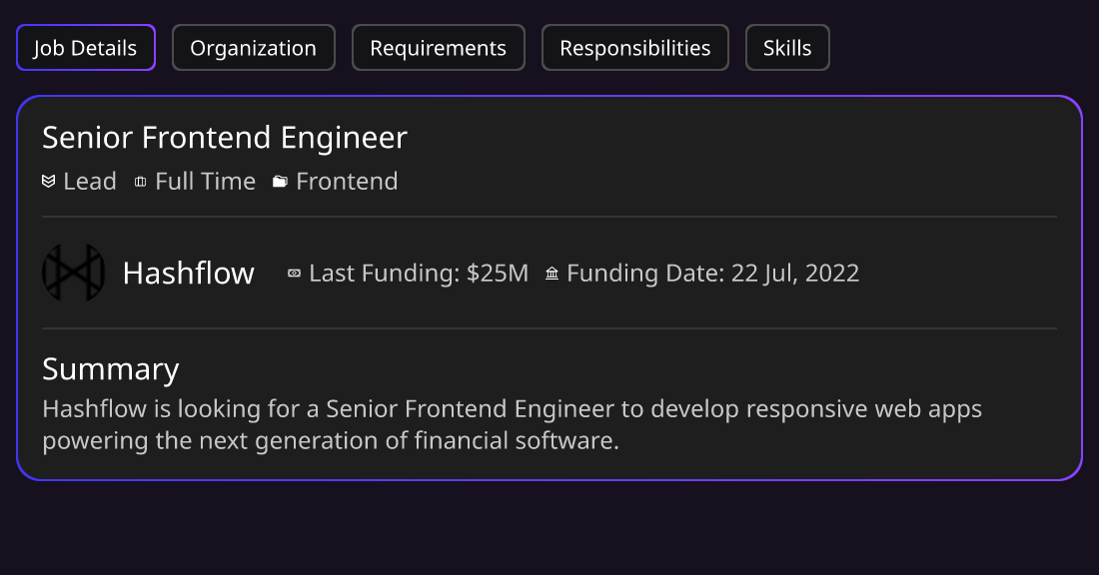Show the Skills tab
Viewport: 1099px width, 575px height.
787,48
